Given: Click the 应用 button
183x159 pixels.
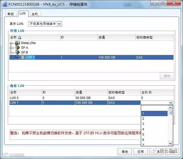Looking at the screenshot, I should click(x=141, y=151).
